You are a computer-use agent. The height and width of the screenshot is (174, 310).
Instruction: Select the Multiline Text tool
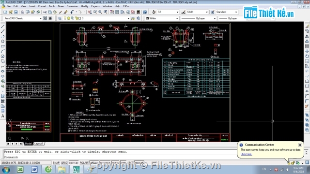[x=2, y=116]
